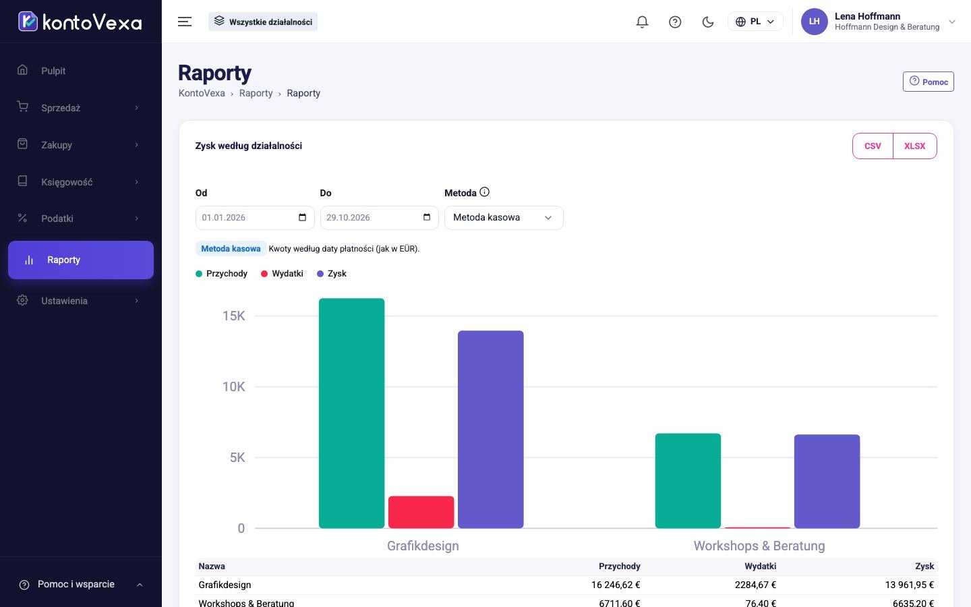Export the report as XLSX
Viewport: 971px width, 607px height.
coord(914,146)
